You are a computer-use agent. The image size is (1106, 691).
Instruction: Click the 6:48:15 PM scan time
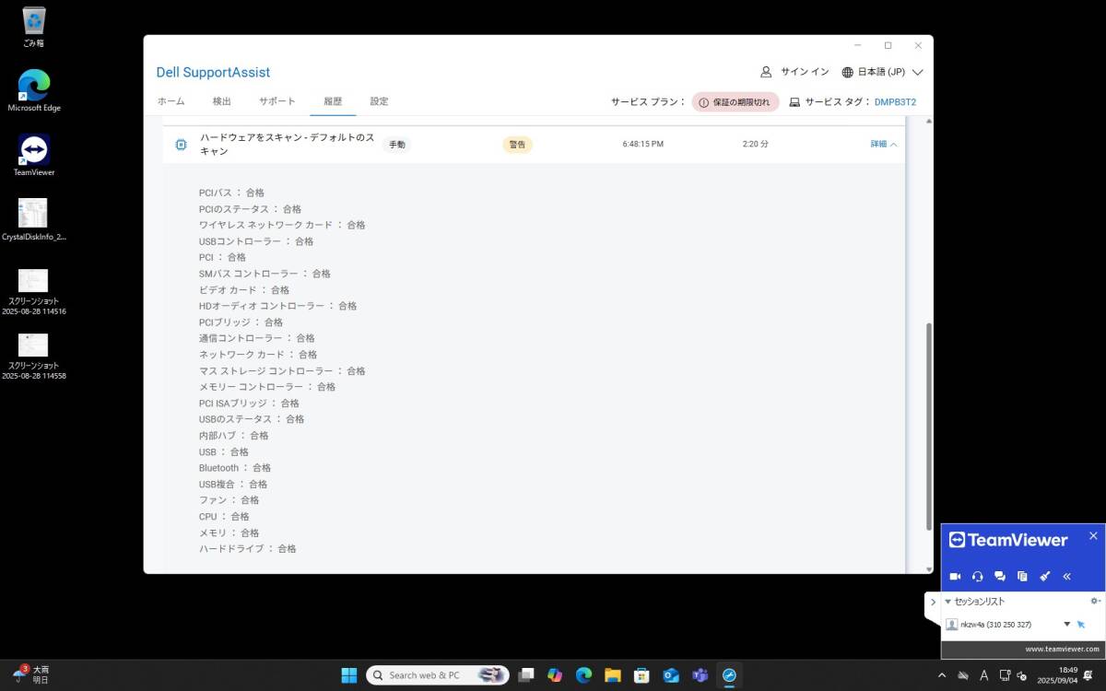(643, 145)
